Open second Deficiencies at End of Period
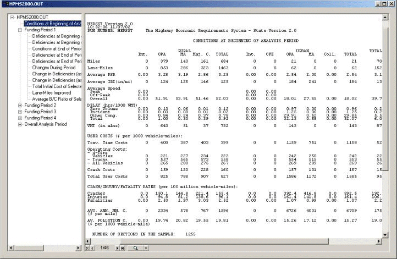The width and height of the screenshot is (397, 259). (57, 61)
